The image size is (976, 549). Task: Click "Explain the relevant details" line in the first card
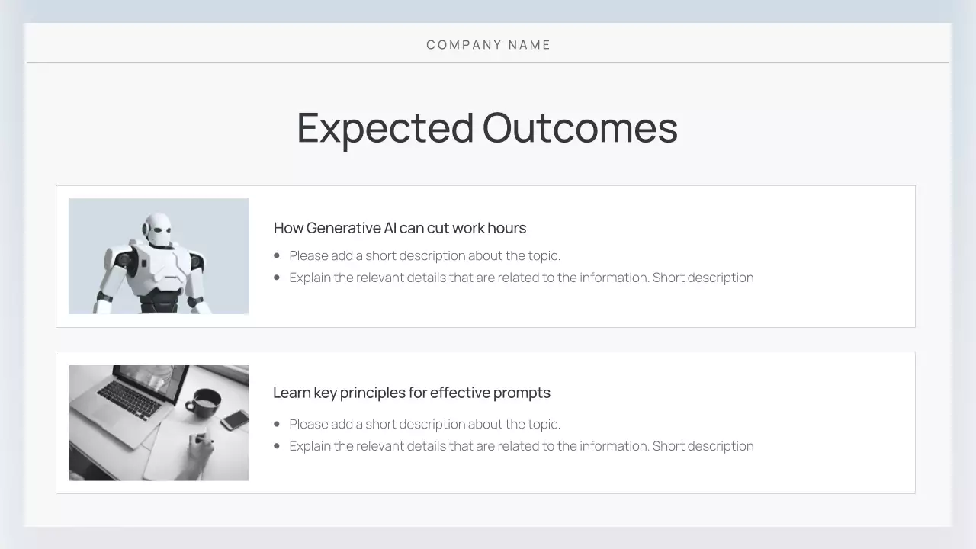coord(521,278)
